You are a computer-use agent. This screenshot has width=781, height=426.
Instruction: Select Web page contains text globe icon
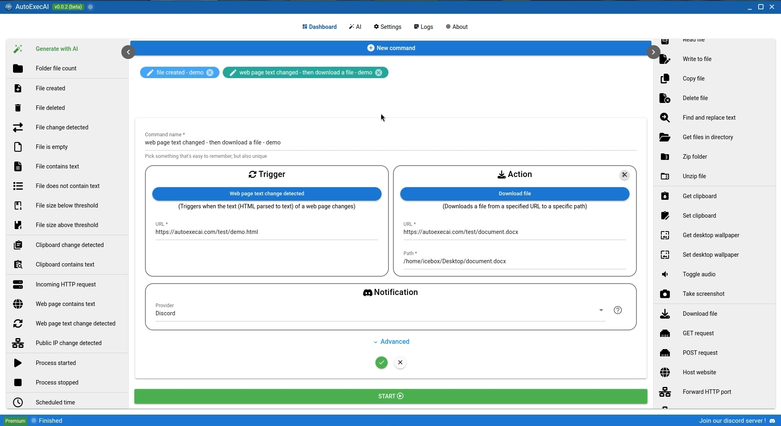[x=18, y=304]
